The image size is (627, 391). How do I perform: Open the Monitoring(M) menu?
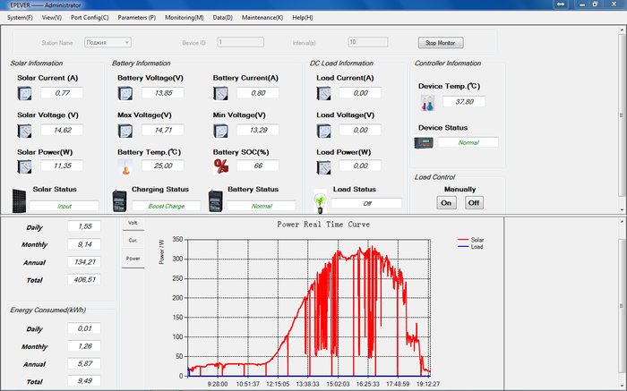[x=184, y=17]
